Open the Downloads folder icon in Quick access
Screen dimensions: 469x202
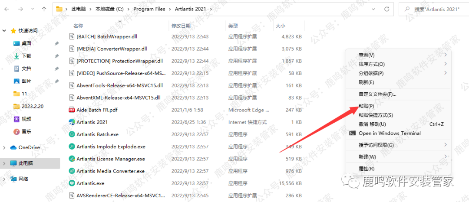click(x=17, y=56)
